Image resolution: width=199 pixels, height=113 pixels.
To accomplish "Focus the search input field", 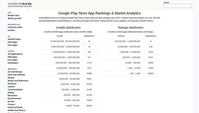I will (178, 6).
